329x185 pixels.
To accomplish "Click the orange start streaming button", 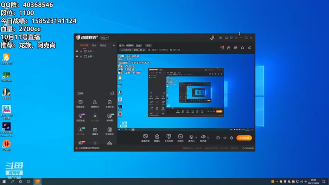I will point(244,138).
